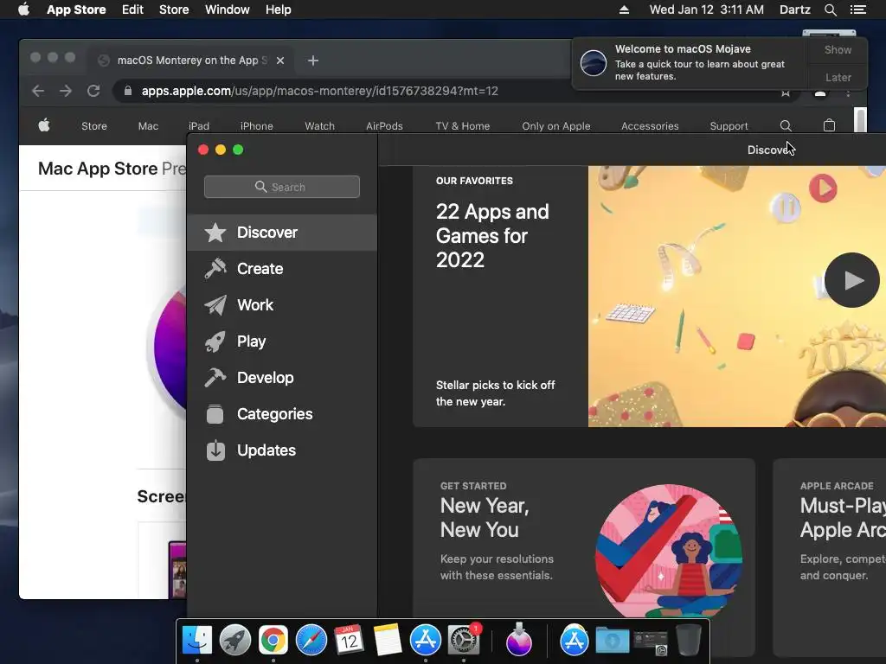886x664 pixels.
Task: Open the Chrome three-dot menu
Action: [848, 93]
